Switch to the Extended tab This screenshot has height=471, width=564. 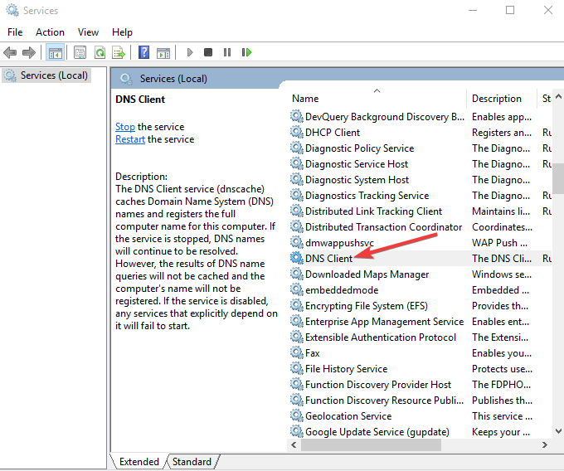139,462
